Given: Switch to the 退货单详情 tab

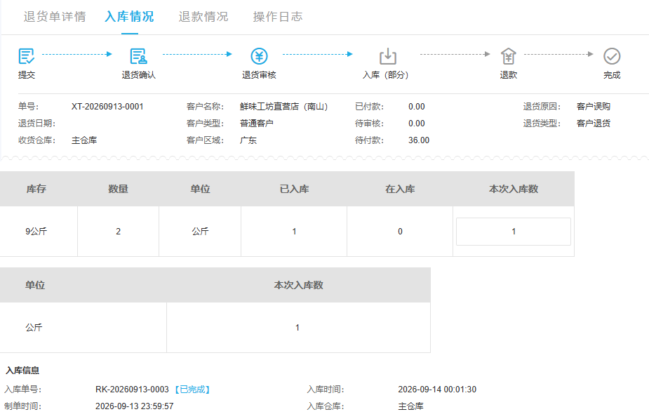Looking at the screenshot, I should click(55, 17).
